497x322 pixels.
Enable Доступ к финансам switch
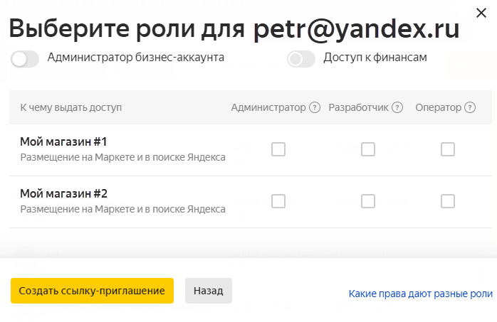tap(301, 59)
